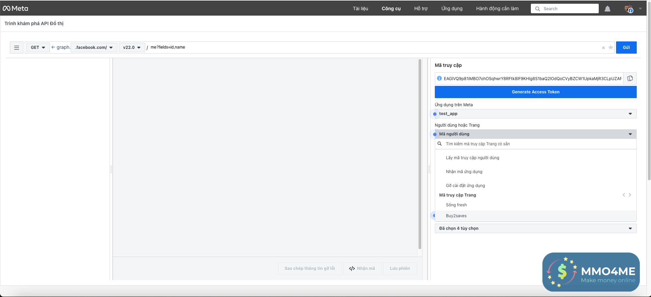This screenshot has width=651, height=297.
Task: Click Sao chép thông tin gỡ lỗi
Action: (310, 268)
